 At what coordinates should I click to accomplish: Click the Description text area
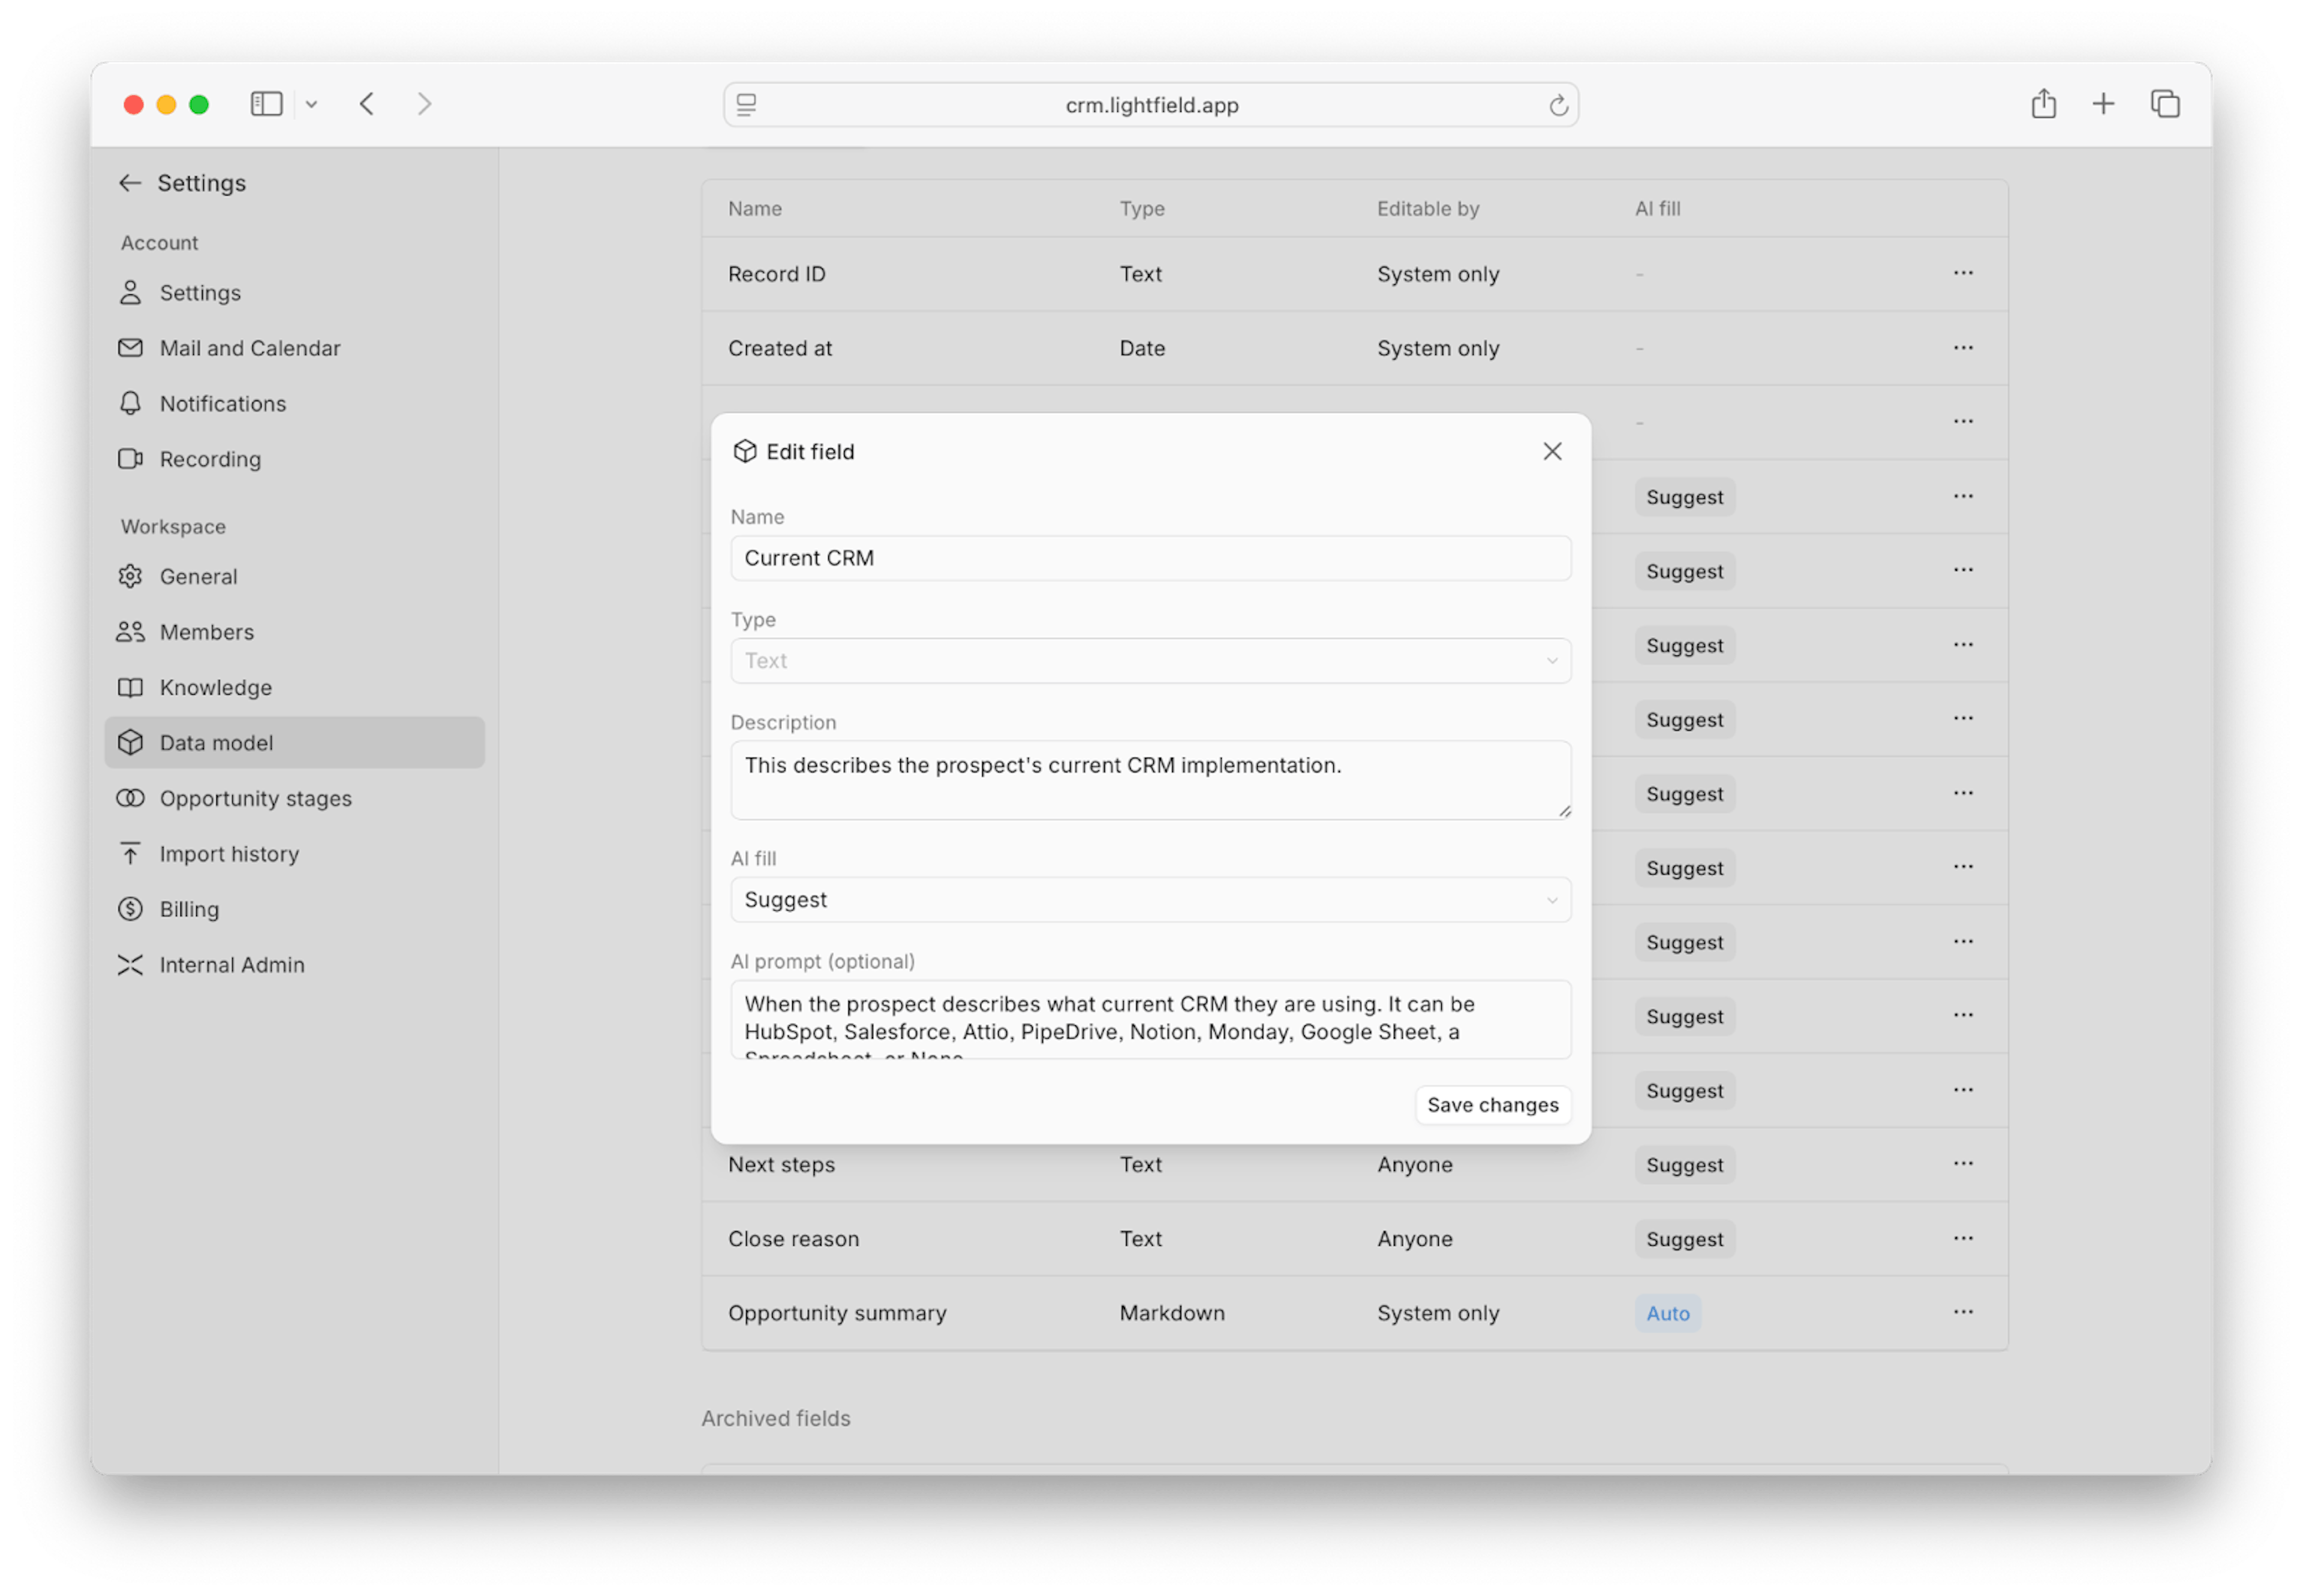pyautogui.click(x=1150, y=779)
